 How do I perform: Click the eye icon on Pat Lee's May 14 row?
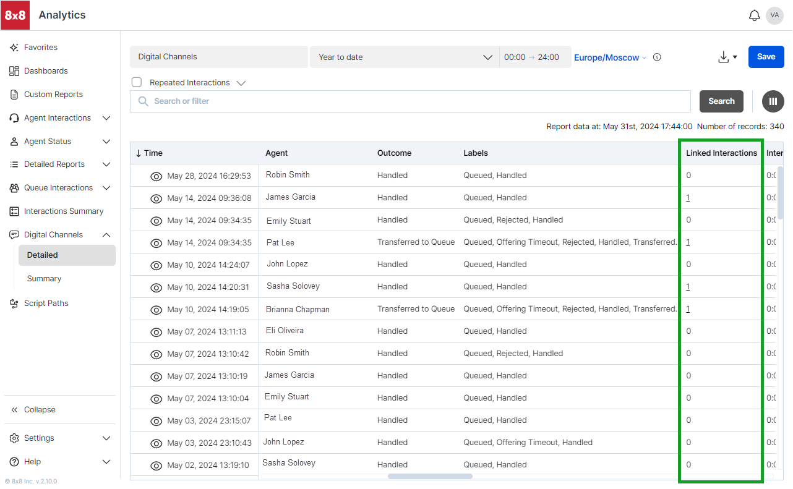pyautogui.click(x=156, y=243)
